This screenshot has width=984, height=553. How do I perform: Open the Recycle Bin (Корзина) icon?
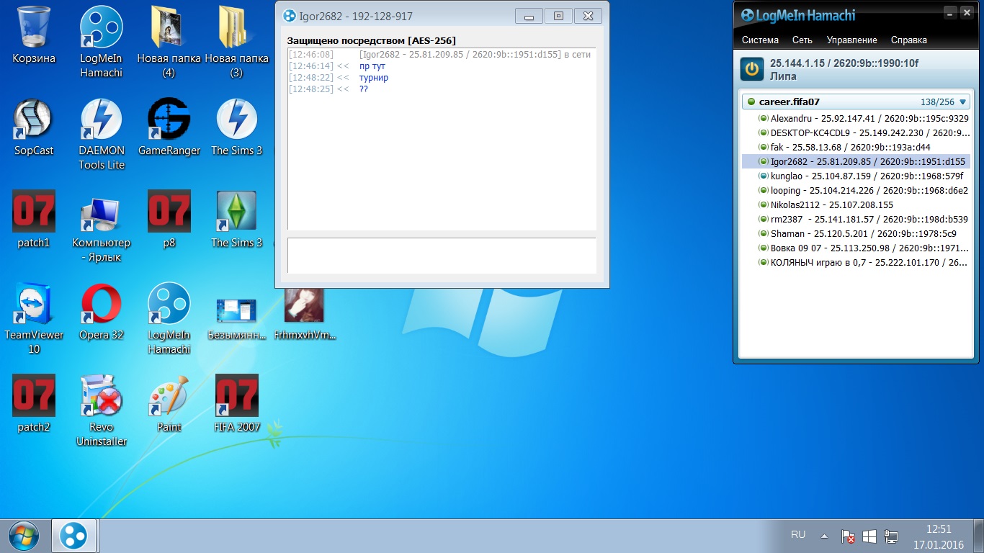34,36
